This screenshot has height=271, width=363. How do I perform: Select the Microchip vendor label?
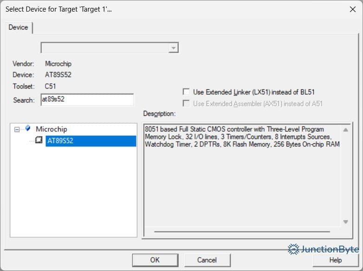tap(52, 129)
